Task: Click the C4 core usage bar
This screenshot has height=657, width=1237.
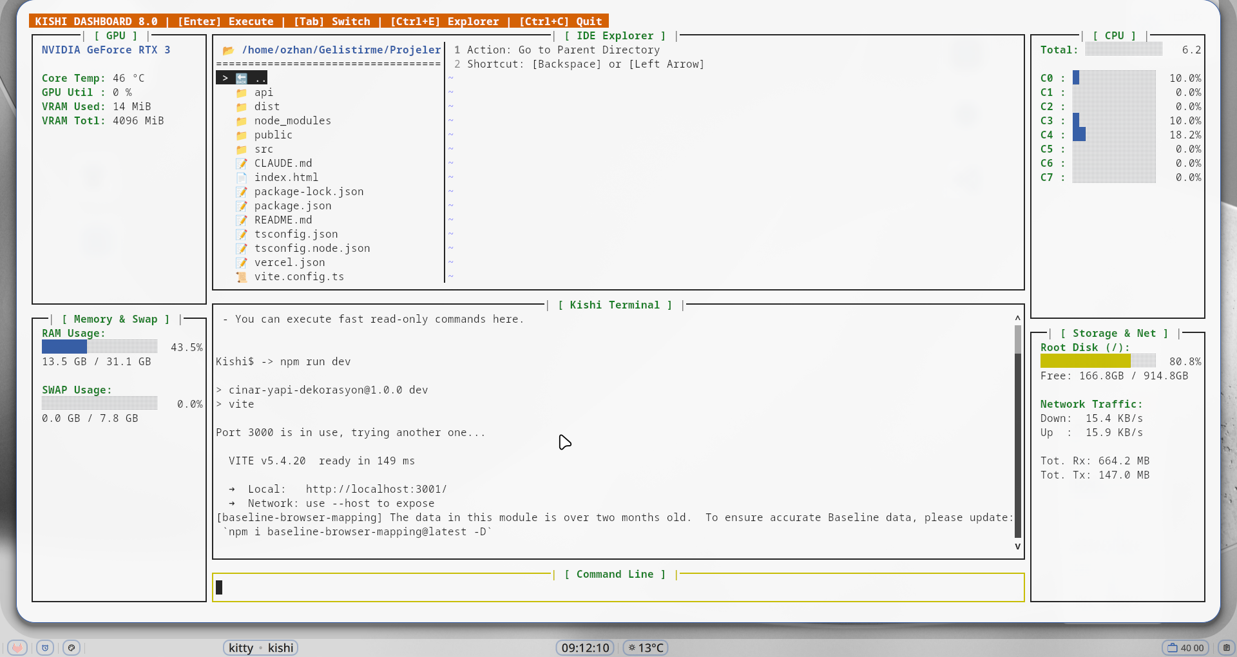Action: (x=1115, y=135)
